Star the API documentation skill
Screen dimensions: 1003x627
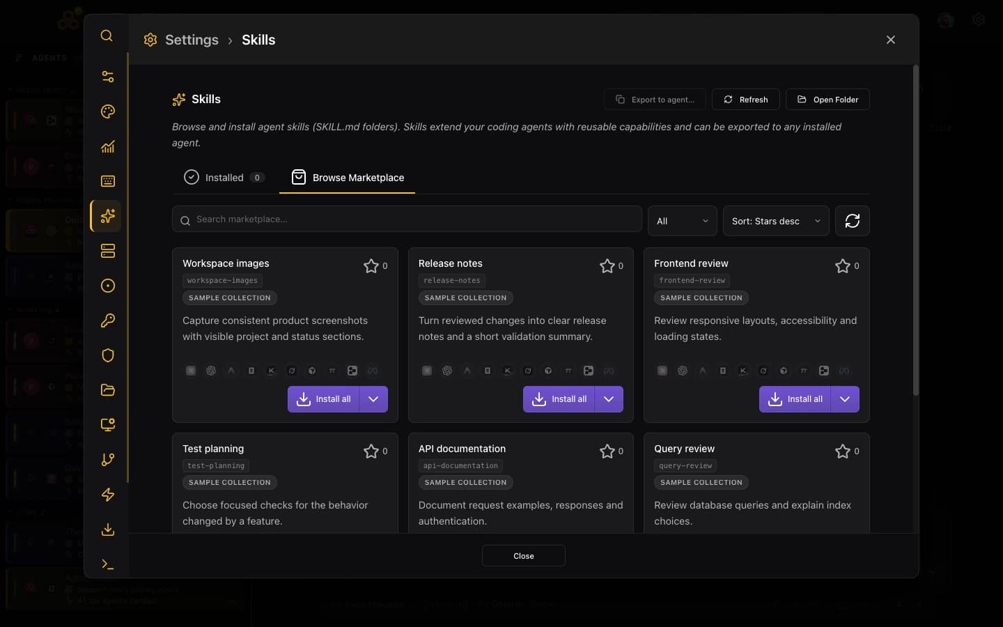click(607, 451)
